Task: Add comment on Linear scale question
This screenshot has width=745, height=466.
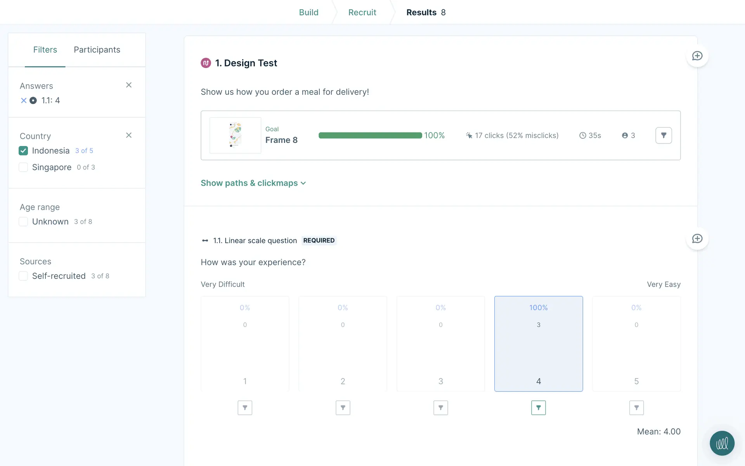Action: 697,238
